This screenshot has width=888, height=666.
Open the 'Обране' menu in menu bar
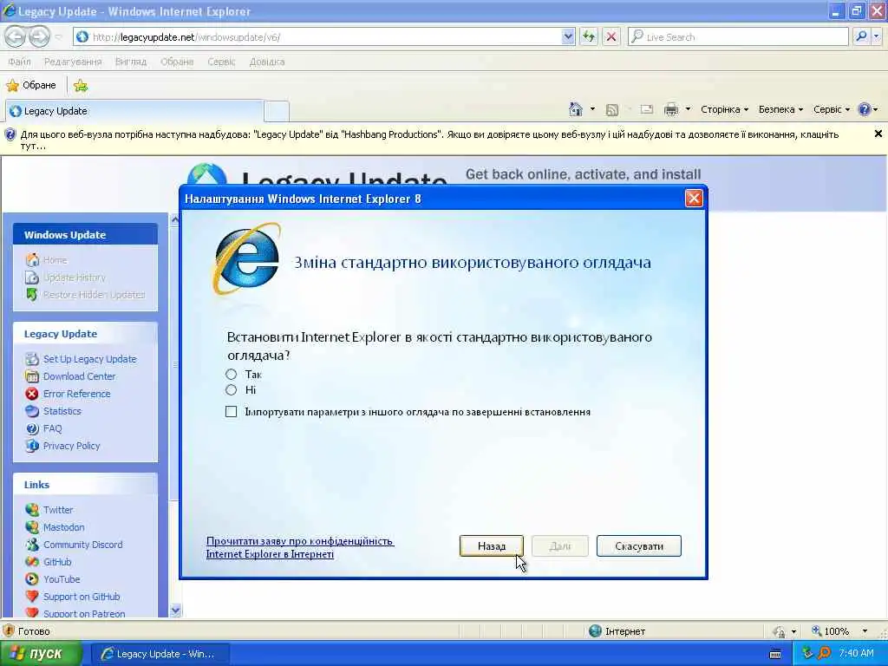177,62
